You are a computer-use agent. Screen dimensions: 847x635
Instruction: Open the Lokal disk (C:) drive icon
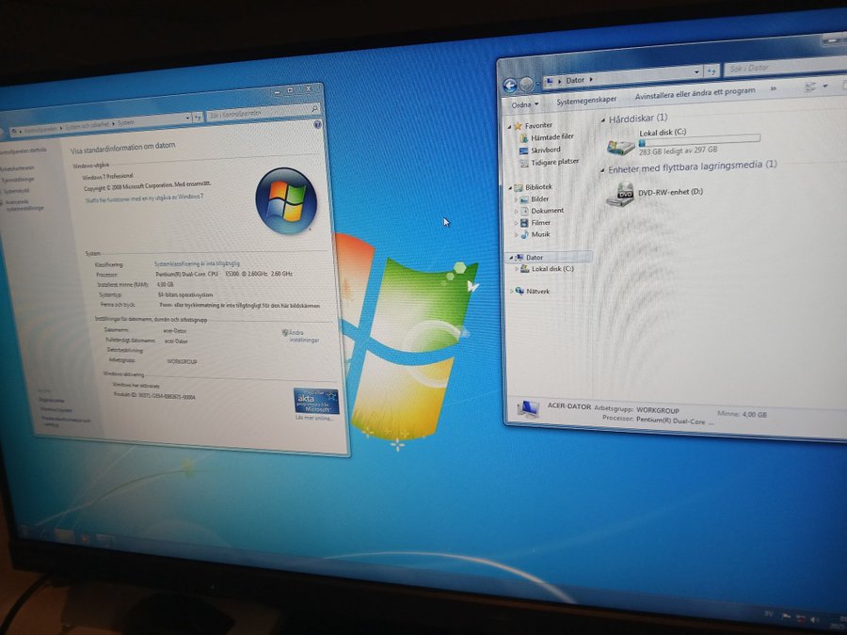tap(620, 146)
